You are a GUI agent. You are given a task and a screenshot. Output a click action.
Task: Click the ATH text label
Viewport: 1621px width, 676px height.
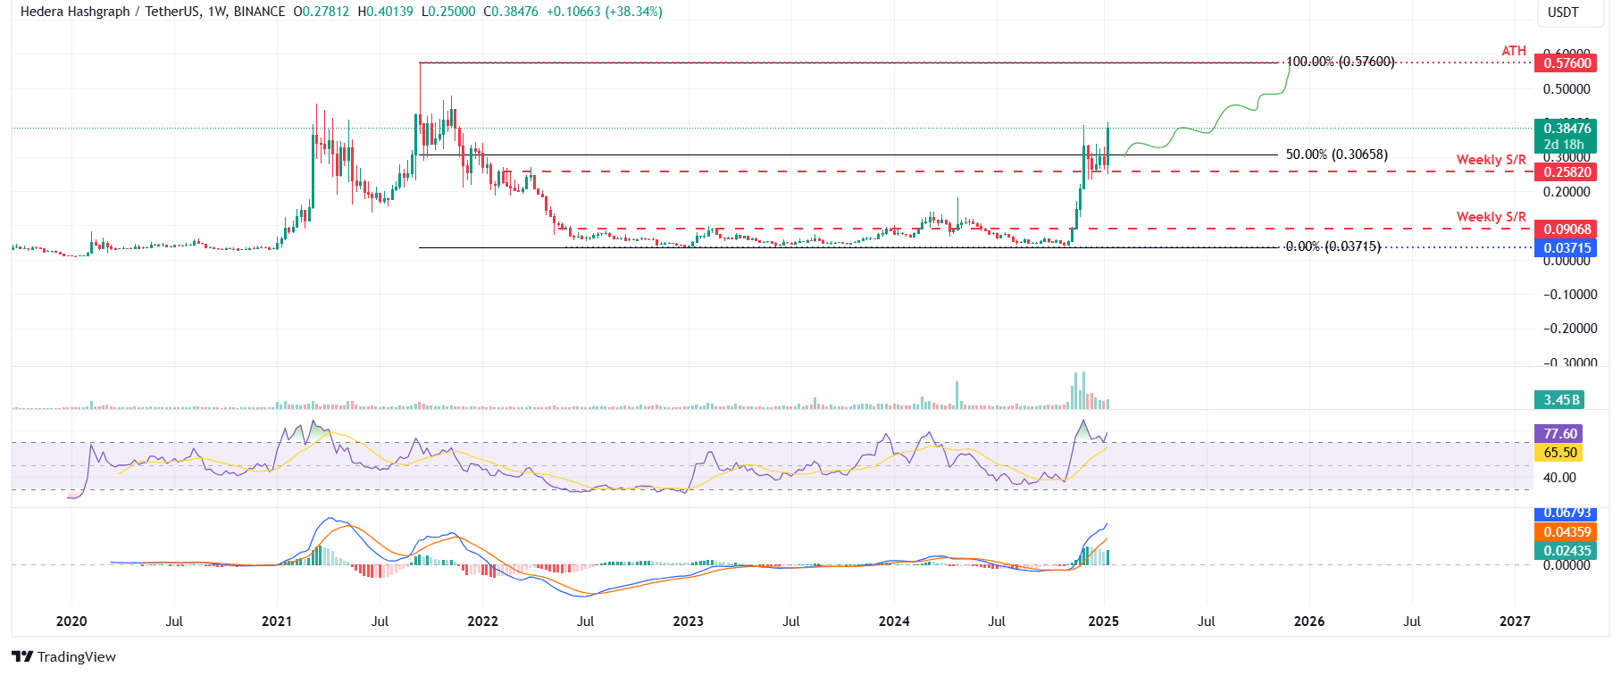point(1514,51)
